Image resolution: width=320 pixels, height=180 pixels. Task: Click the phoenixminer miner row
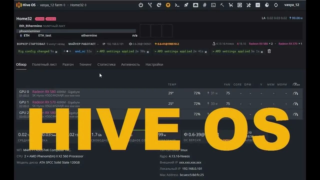pyautogui.click(x=76, y=31)
